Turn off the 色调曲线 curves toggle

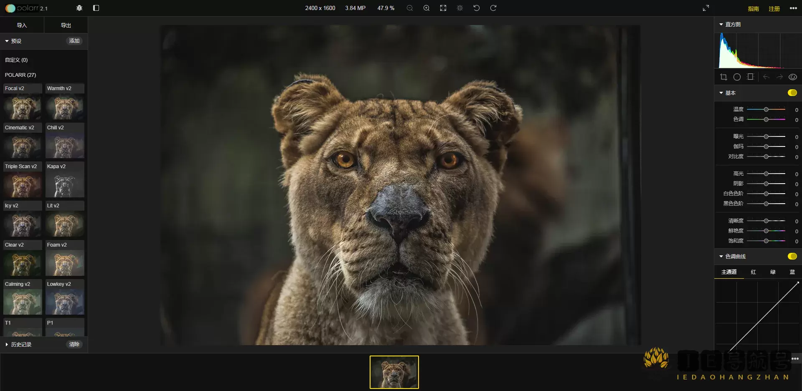[792, 257]
